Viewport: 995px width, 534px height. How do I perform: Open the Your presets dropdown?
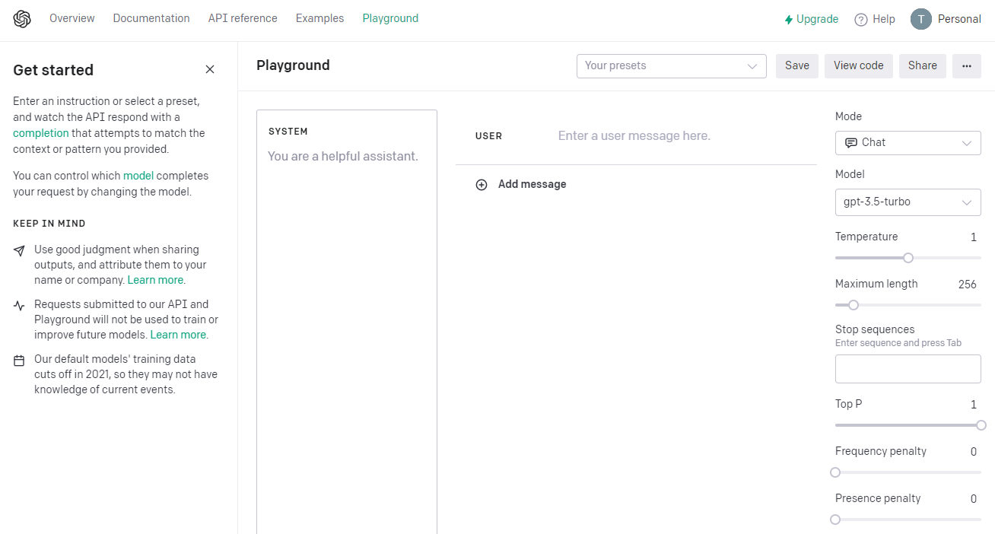tap(671, 66)
